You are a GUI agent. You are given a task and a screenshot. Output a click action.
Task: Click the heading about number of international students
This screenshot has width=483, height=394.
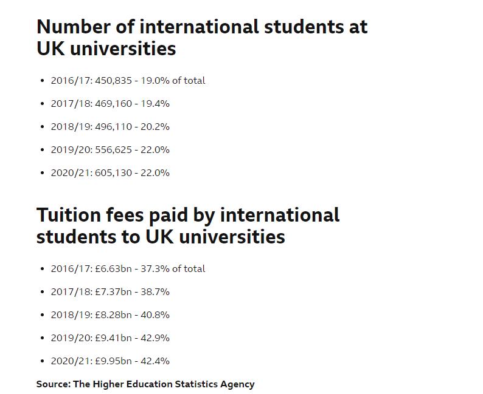coord(202,38)
